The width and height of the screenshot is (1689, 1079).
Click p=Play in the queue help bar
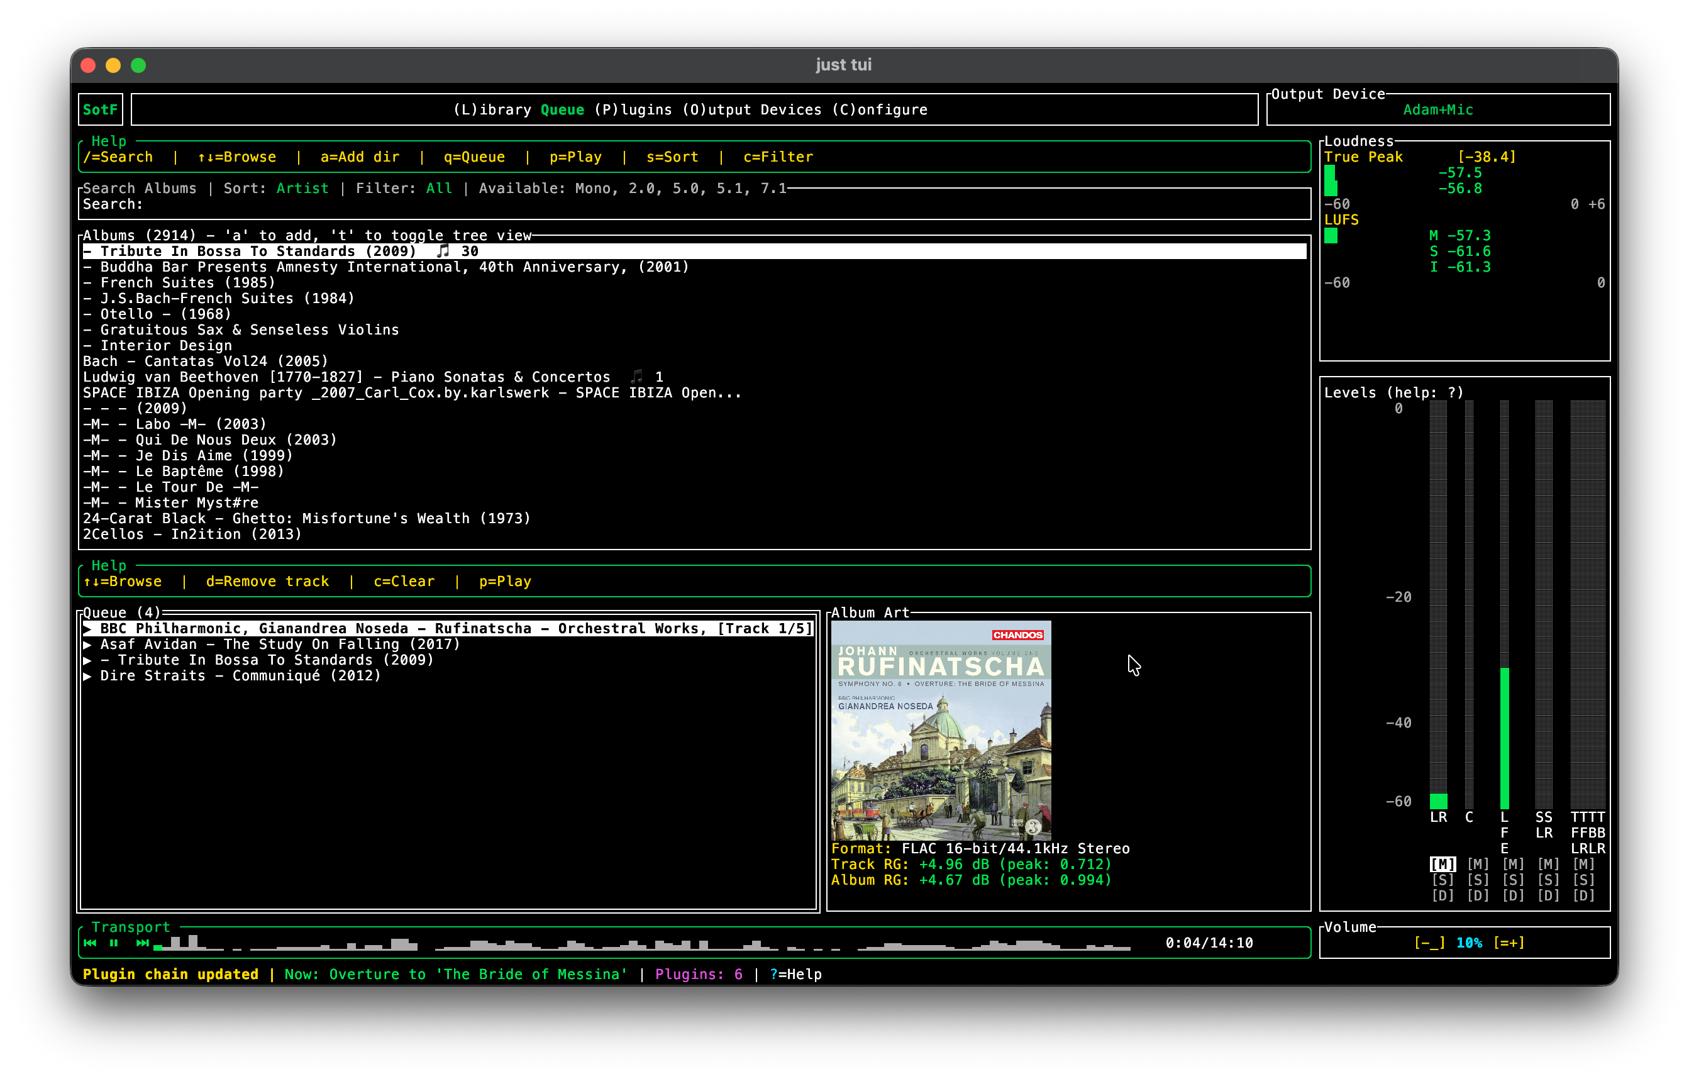point(505,582)
